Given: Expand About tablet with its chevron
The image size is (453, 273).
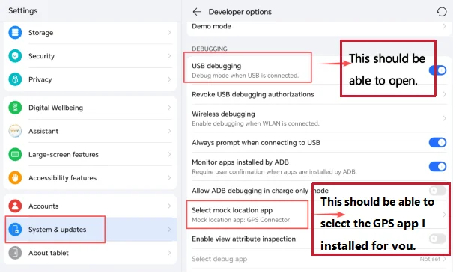Looking at the screenshot, I should pyautogui.click(x=169, y=253).
